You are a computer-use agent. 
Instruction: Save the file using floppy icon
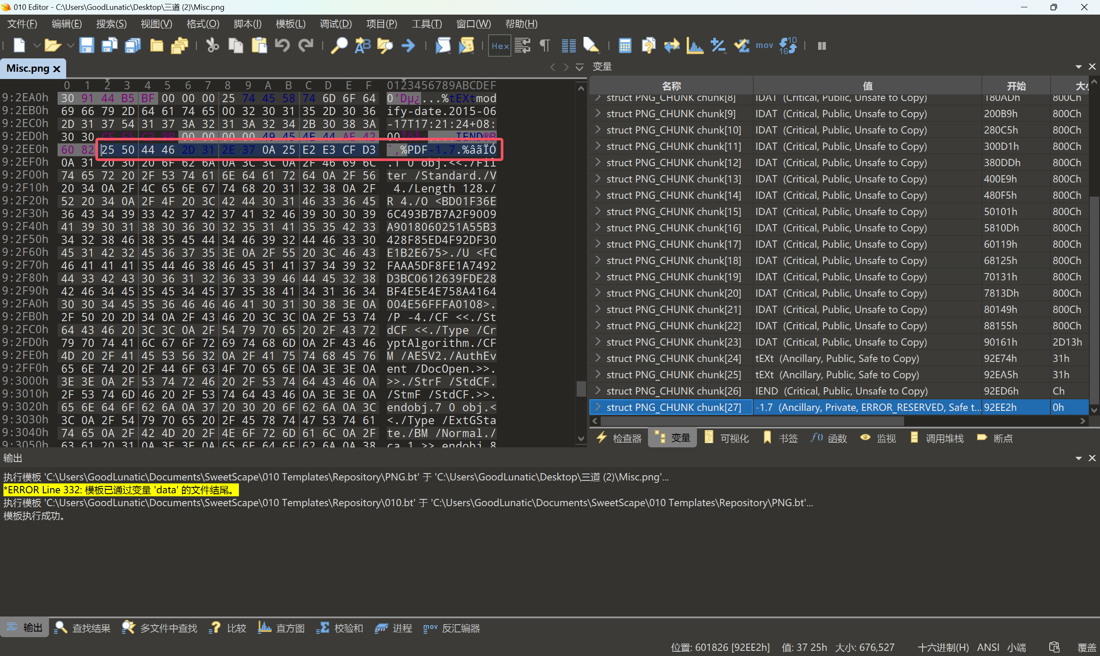click(x=86, y=46)
